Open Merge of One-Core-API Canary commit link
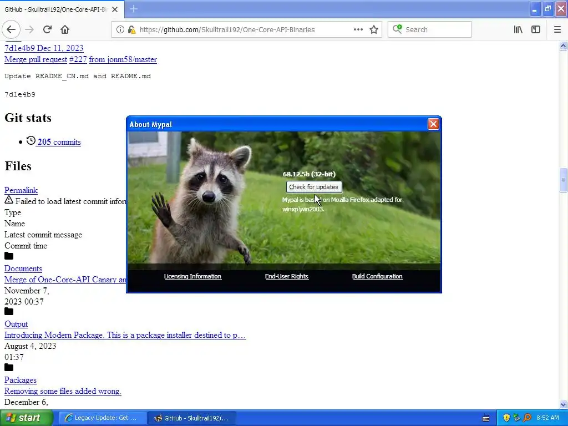Image resolution: width=568 pixels, height=426 pixels. pos(65,280)
